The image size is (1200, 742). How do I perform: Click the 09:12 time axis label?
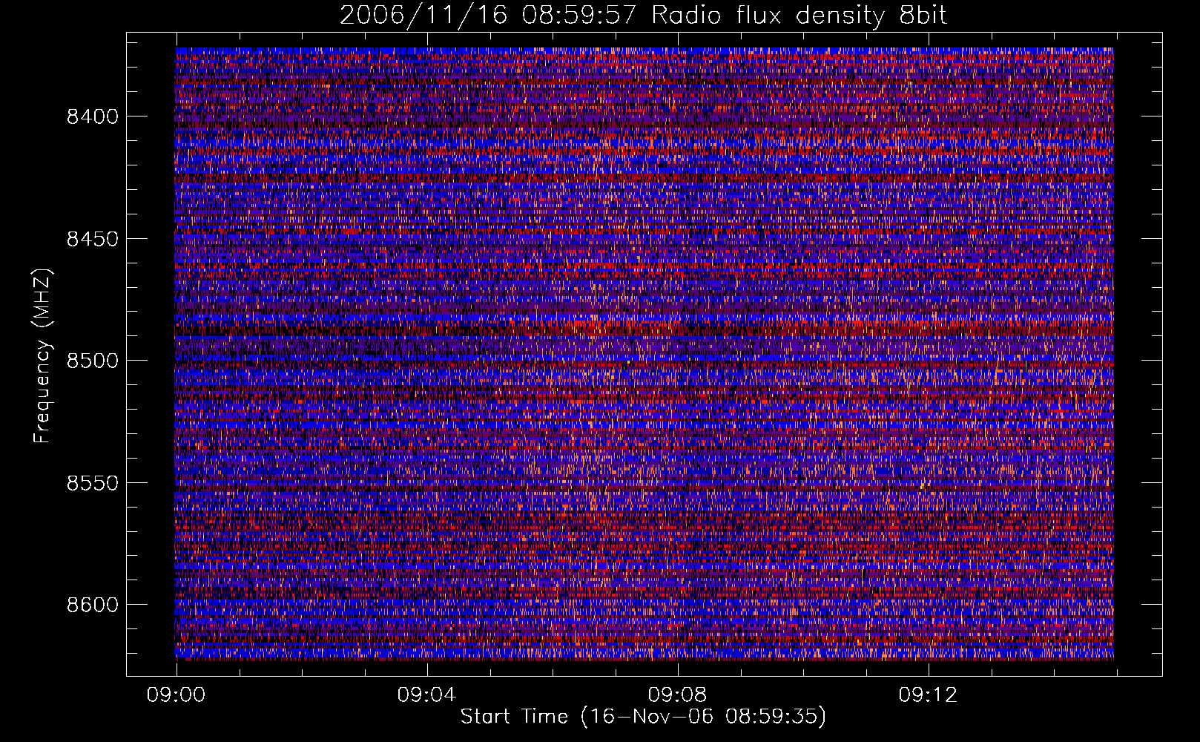point(928,695)
